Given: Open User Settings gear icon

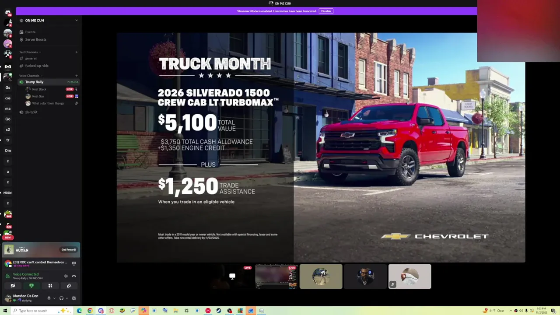Looking at the screenshot, I should [74, 298].
